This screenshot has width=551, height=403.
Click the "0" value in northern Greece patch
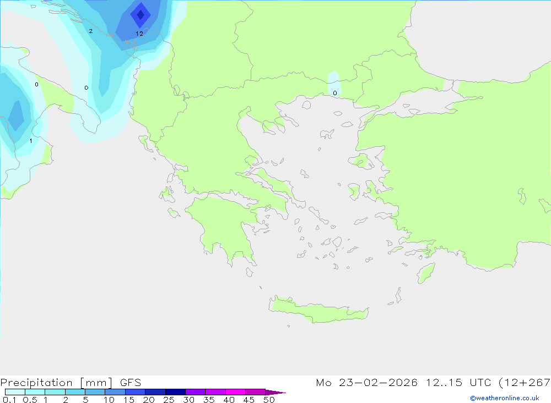point(335,93)
